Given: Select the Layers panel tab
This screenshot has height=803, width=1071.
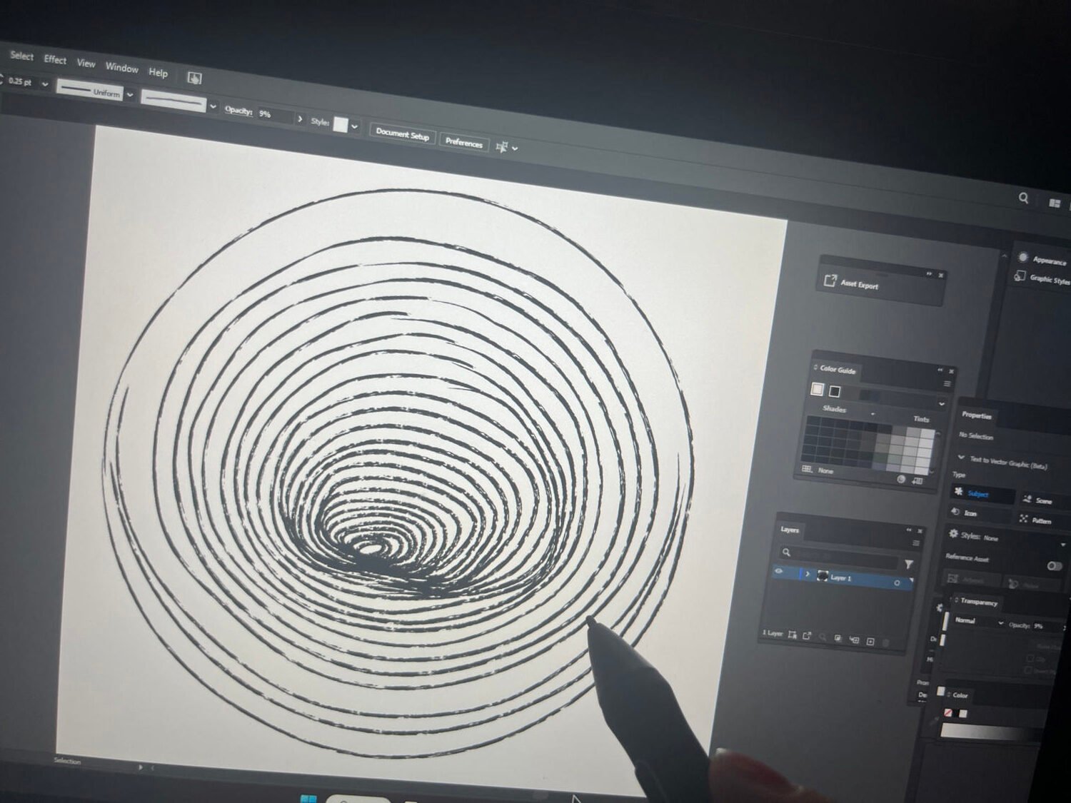Looking at the screenshot, I should 790,530.
